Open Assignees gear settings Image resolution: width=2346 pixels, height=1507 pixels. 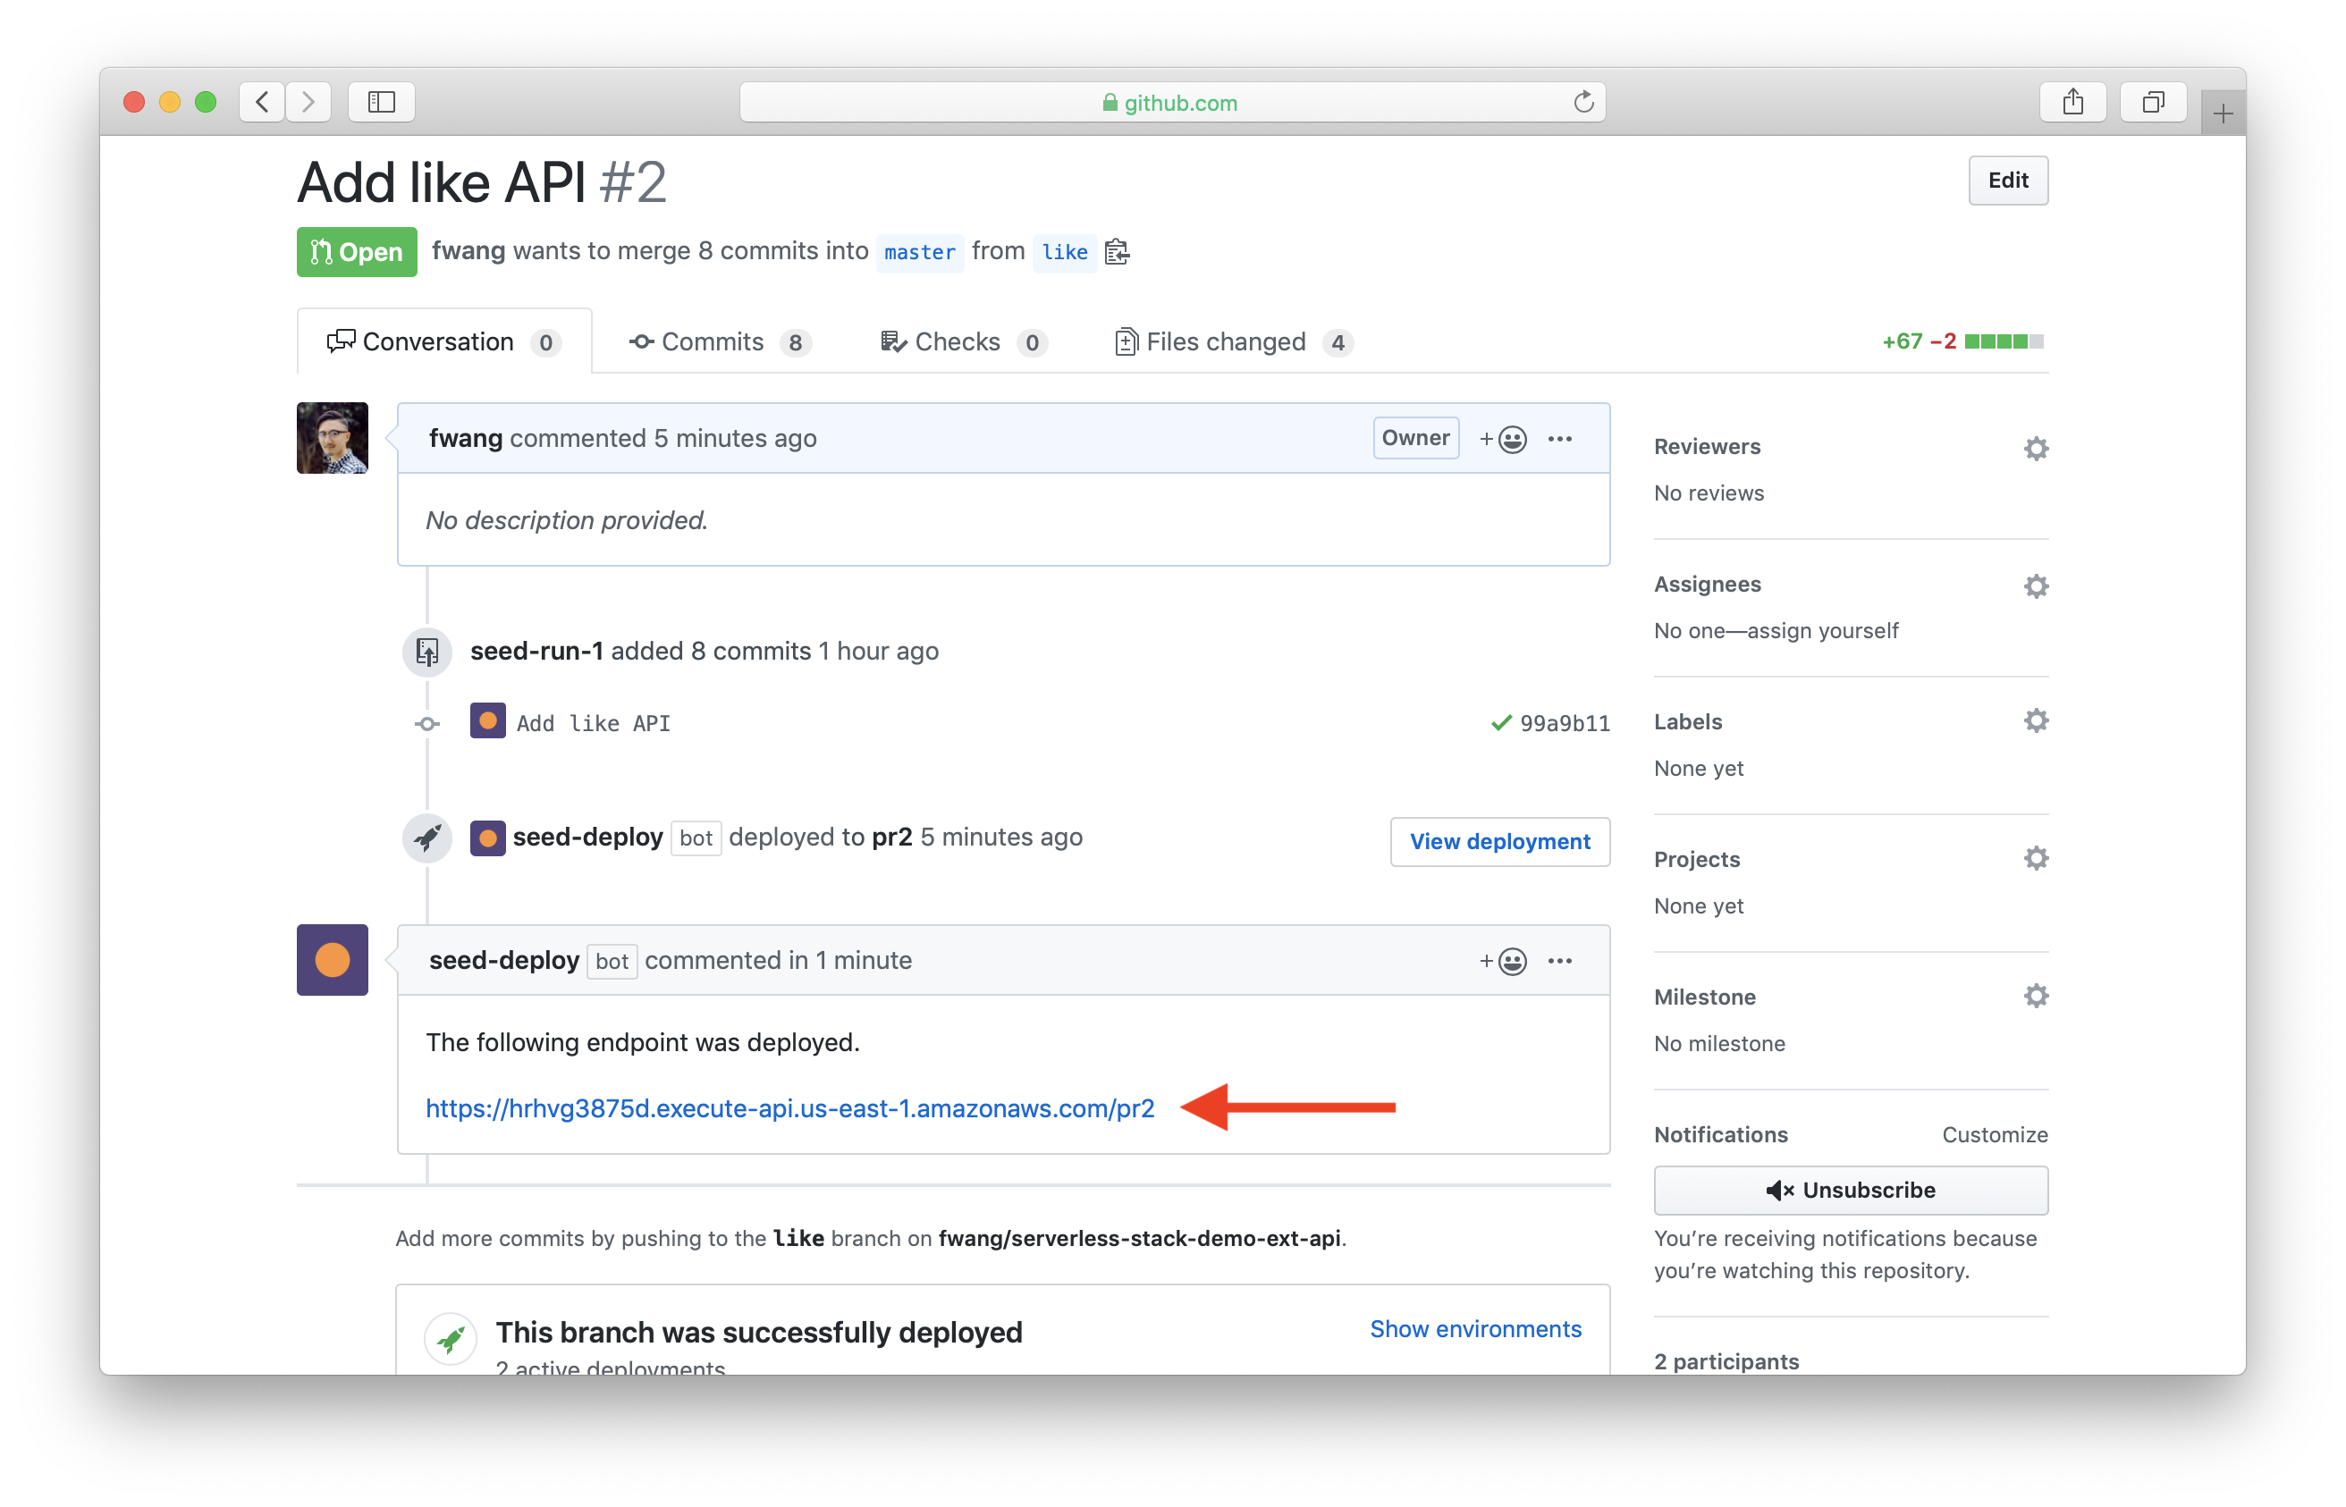pos(2035,586)
